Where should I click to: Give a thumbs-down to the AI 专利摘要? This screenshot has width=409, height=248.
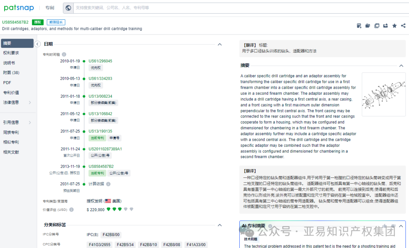pos(393,226)
